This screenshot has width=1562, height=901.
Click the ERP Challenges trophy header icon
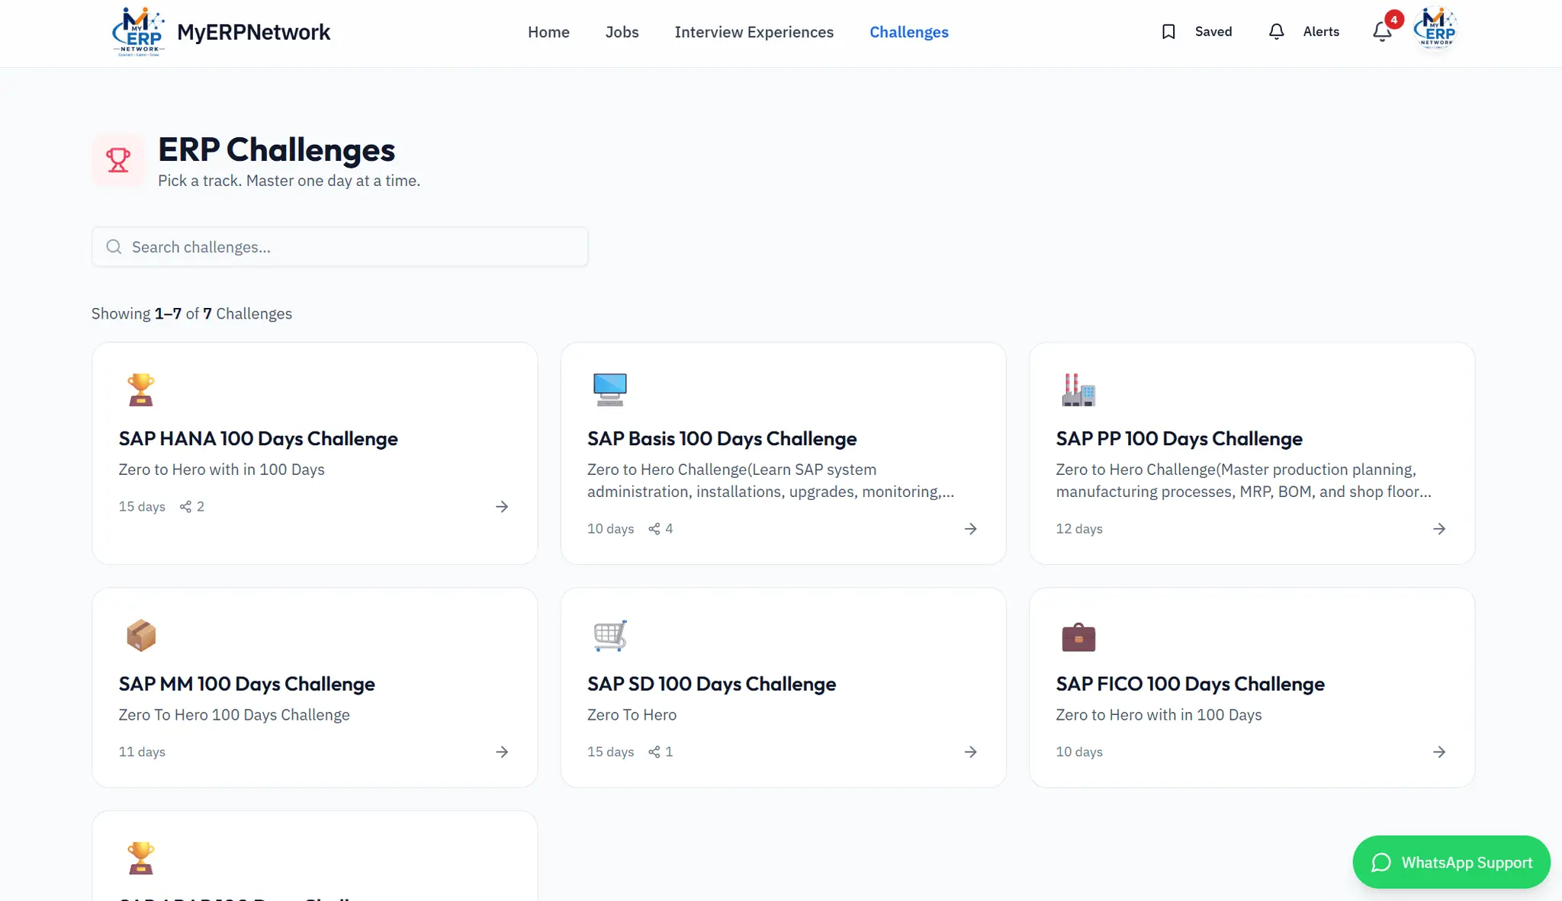coord(118,160)
